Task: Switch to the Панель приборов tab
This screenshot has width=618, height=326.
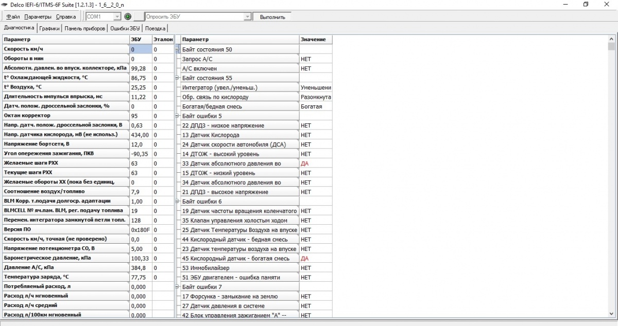Action: pos(85,28)
